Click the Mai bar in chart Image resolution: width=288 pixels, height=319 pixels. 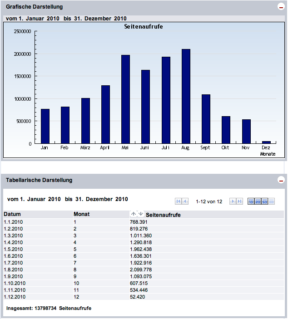pyautogui.click(x=125, y=99)
